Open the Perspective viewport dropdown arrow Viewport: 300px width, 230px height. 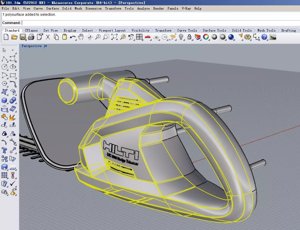tap(45, 46)
